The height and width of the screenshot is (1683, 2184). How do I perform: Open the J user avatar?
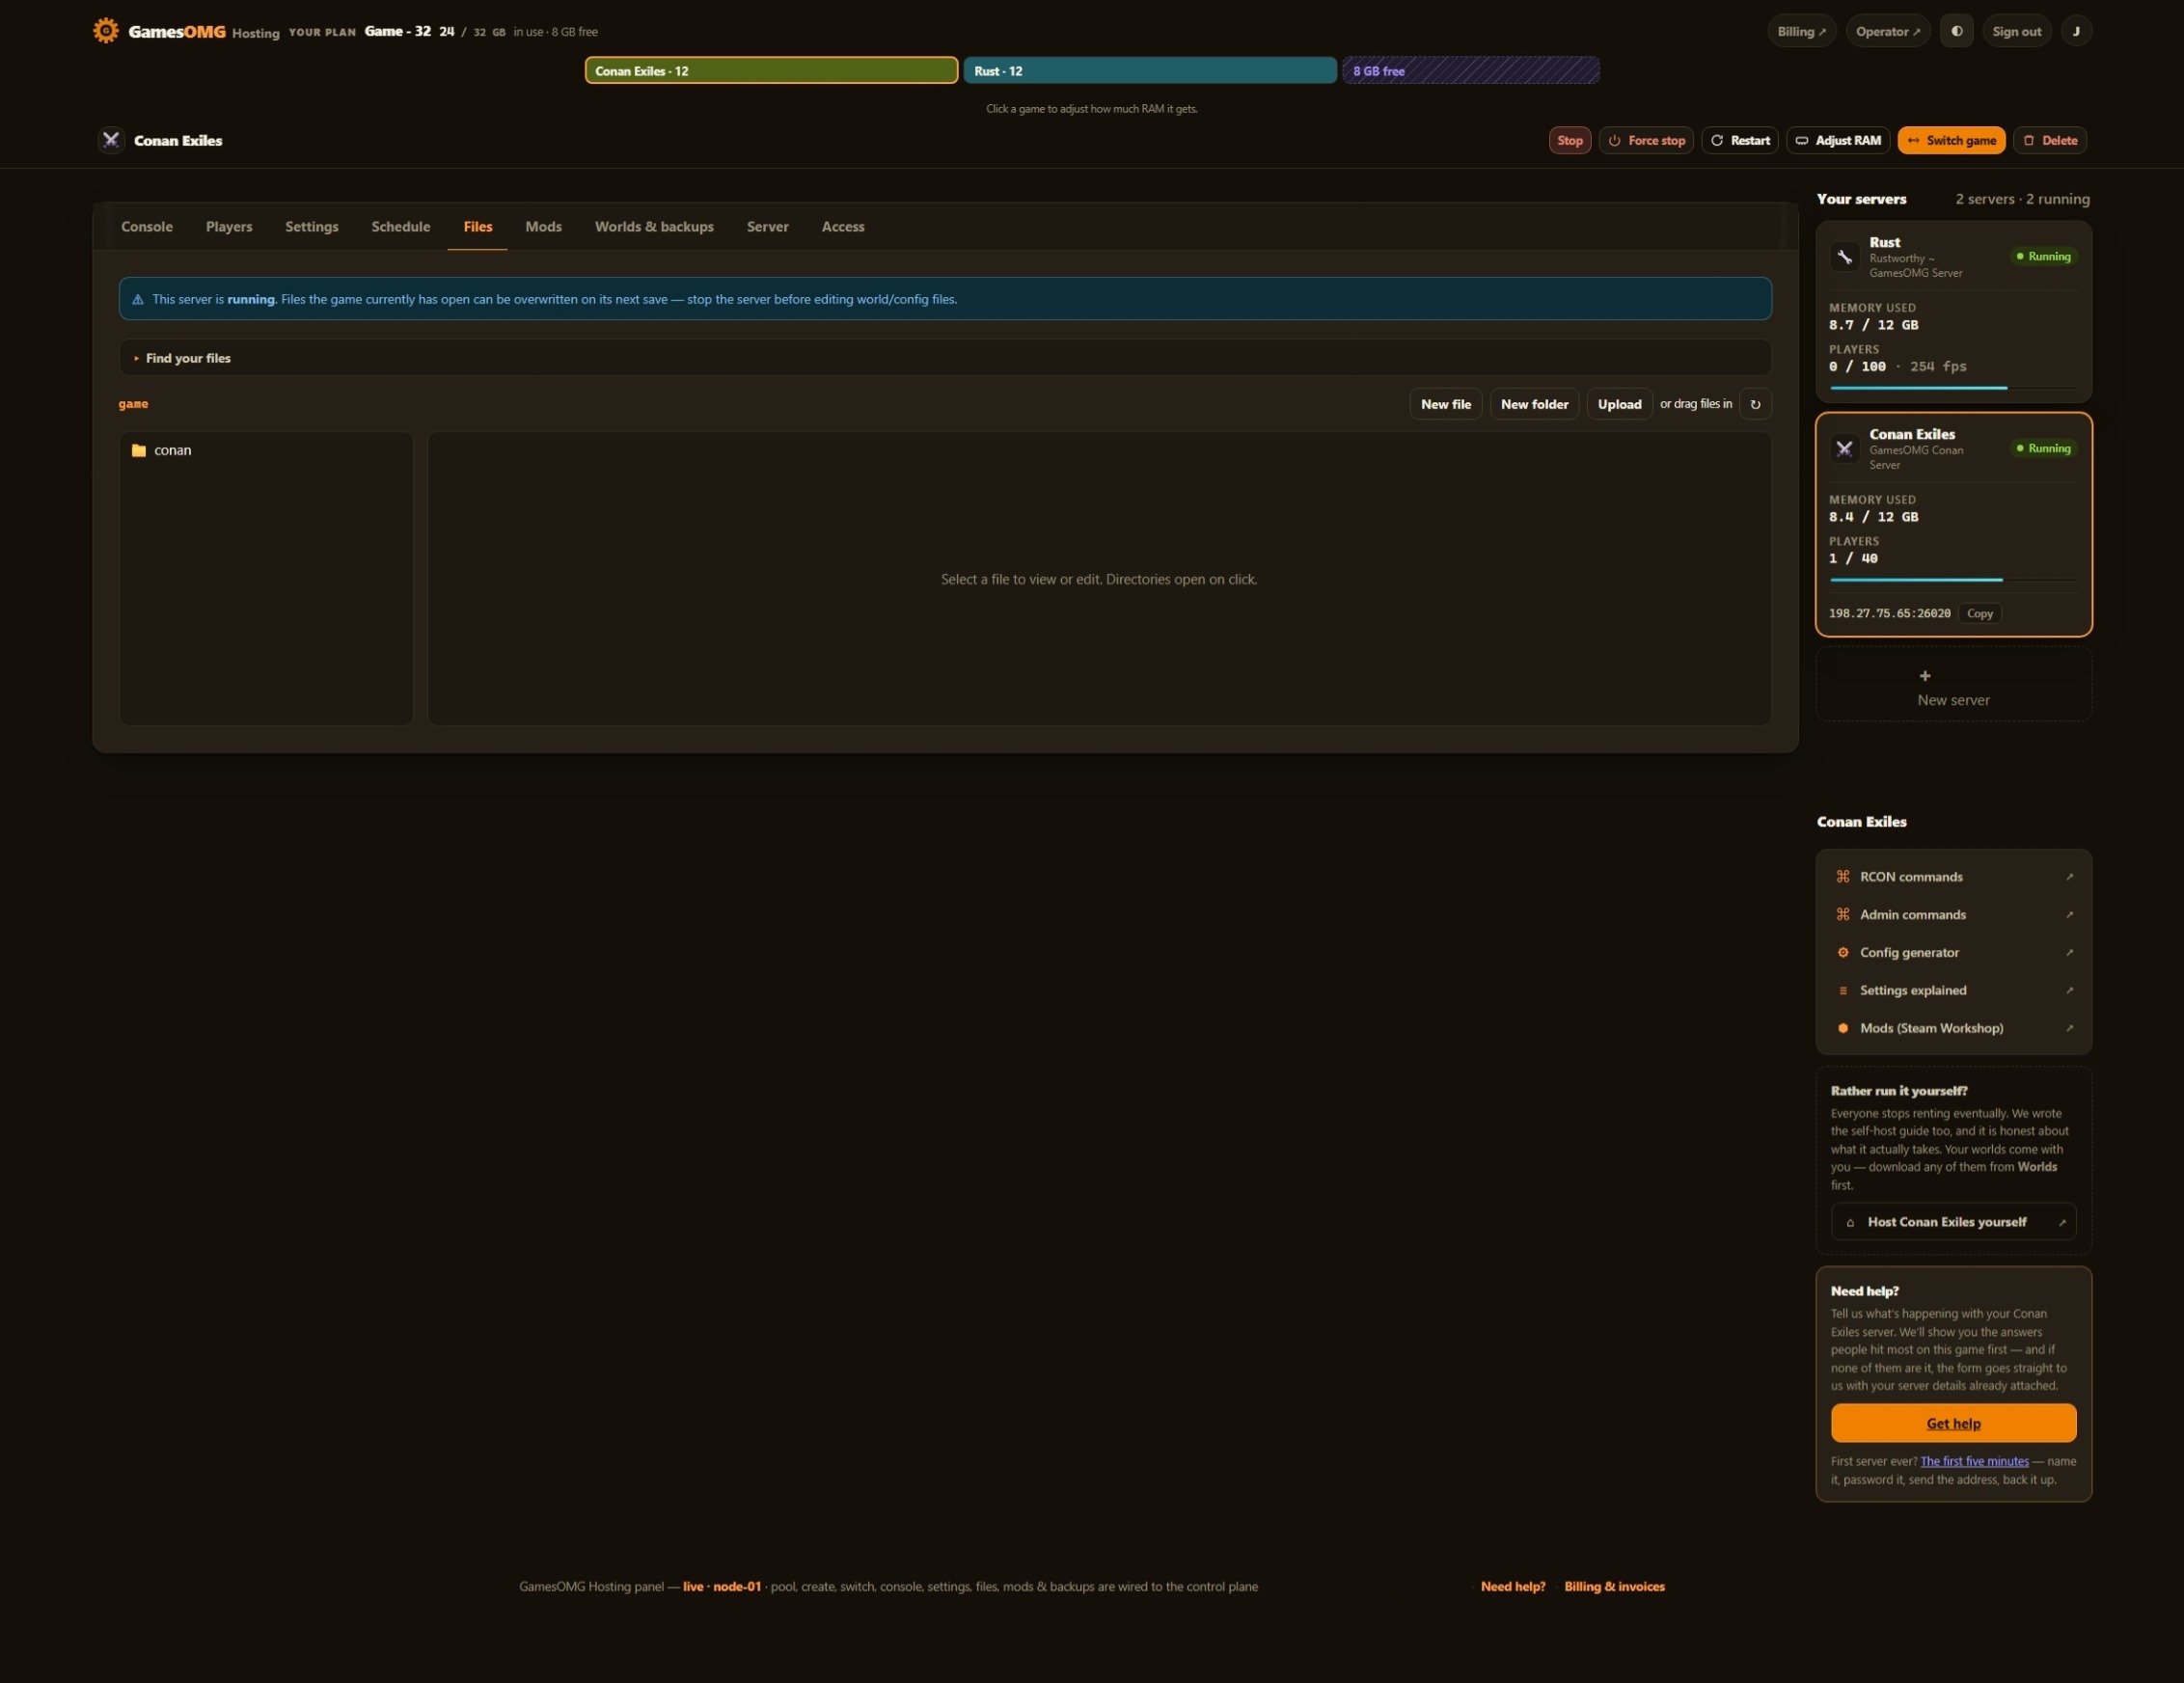tap(2076, 31)
